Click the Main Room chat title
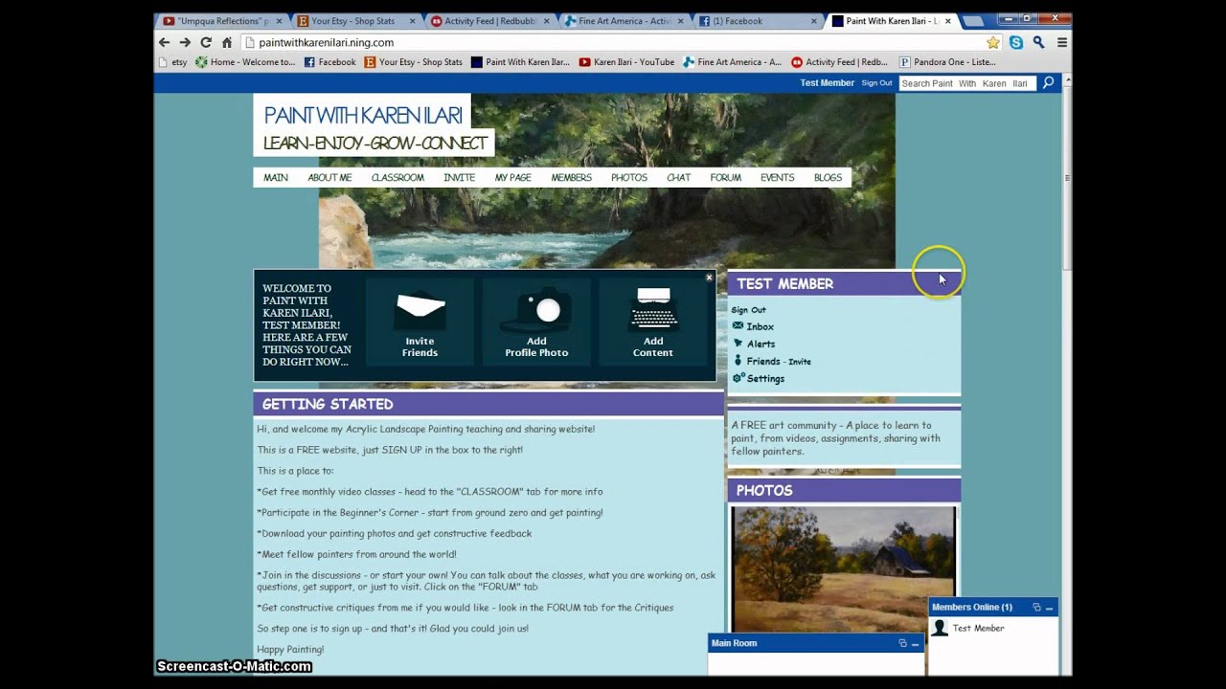 tap(734, 643)
